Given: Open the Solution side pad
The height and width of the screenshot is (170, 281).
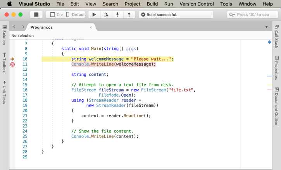Looking at the screenshot, I should (4, 35).
